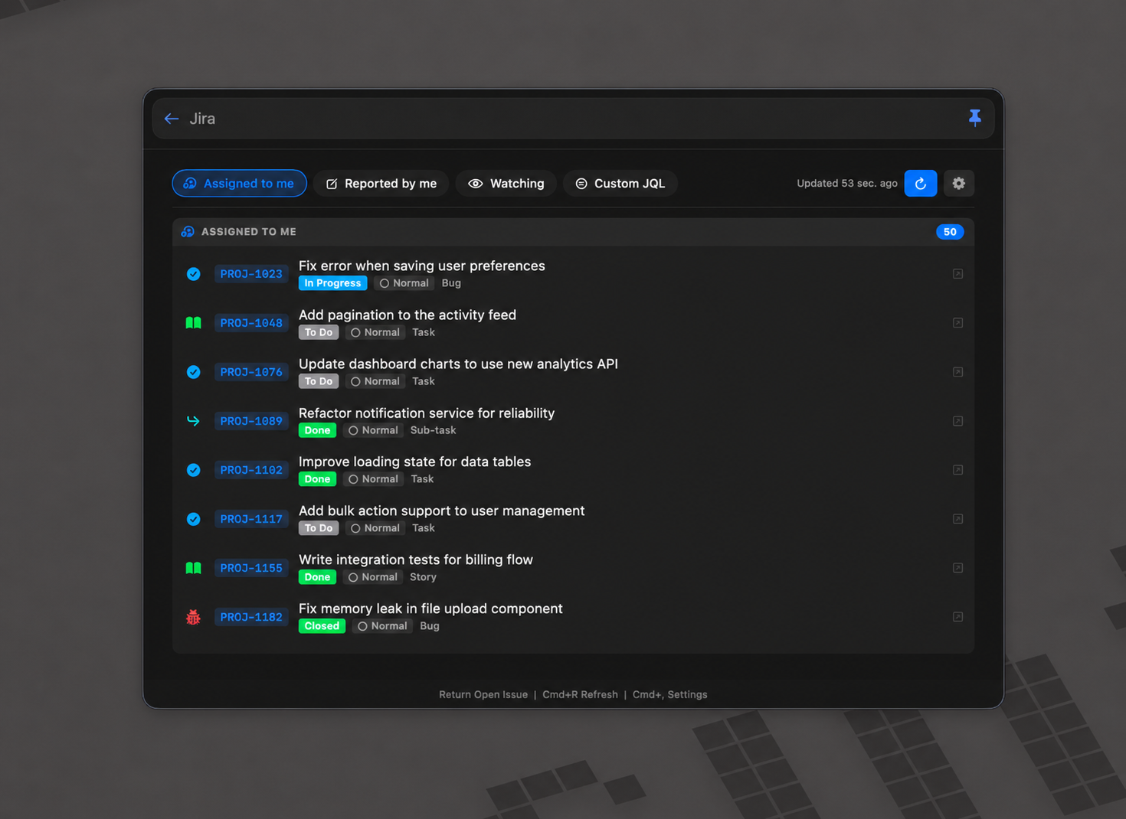
Task: Open settings with the gear icon
Action: tap(958, 183)
